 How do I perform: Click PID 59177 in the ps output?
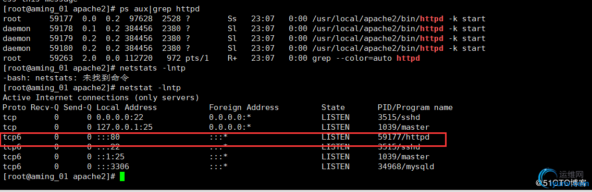[61, 19]
